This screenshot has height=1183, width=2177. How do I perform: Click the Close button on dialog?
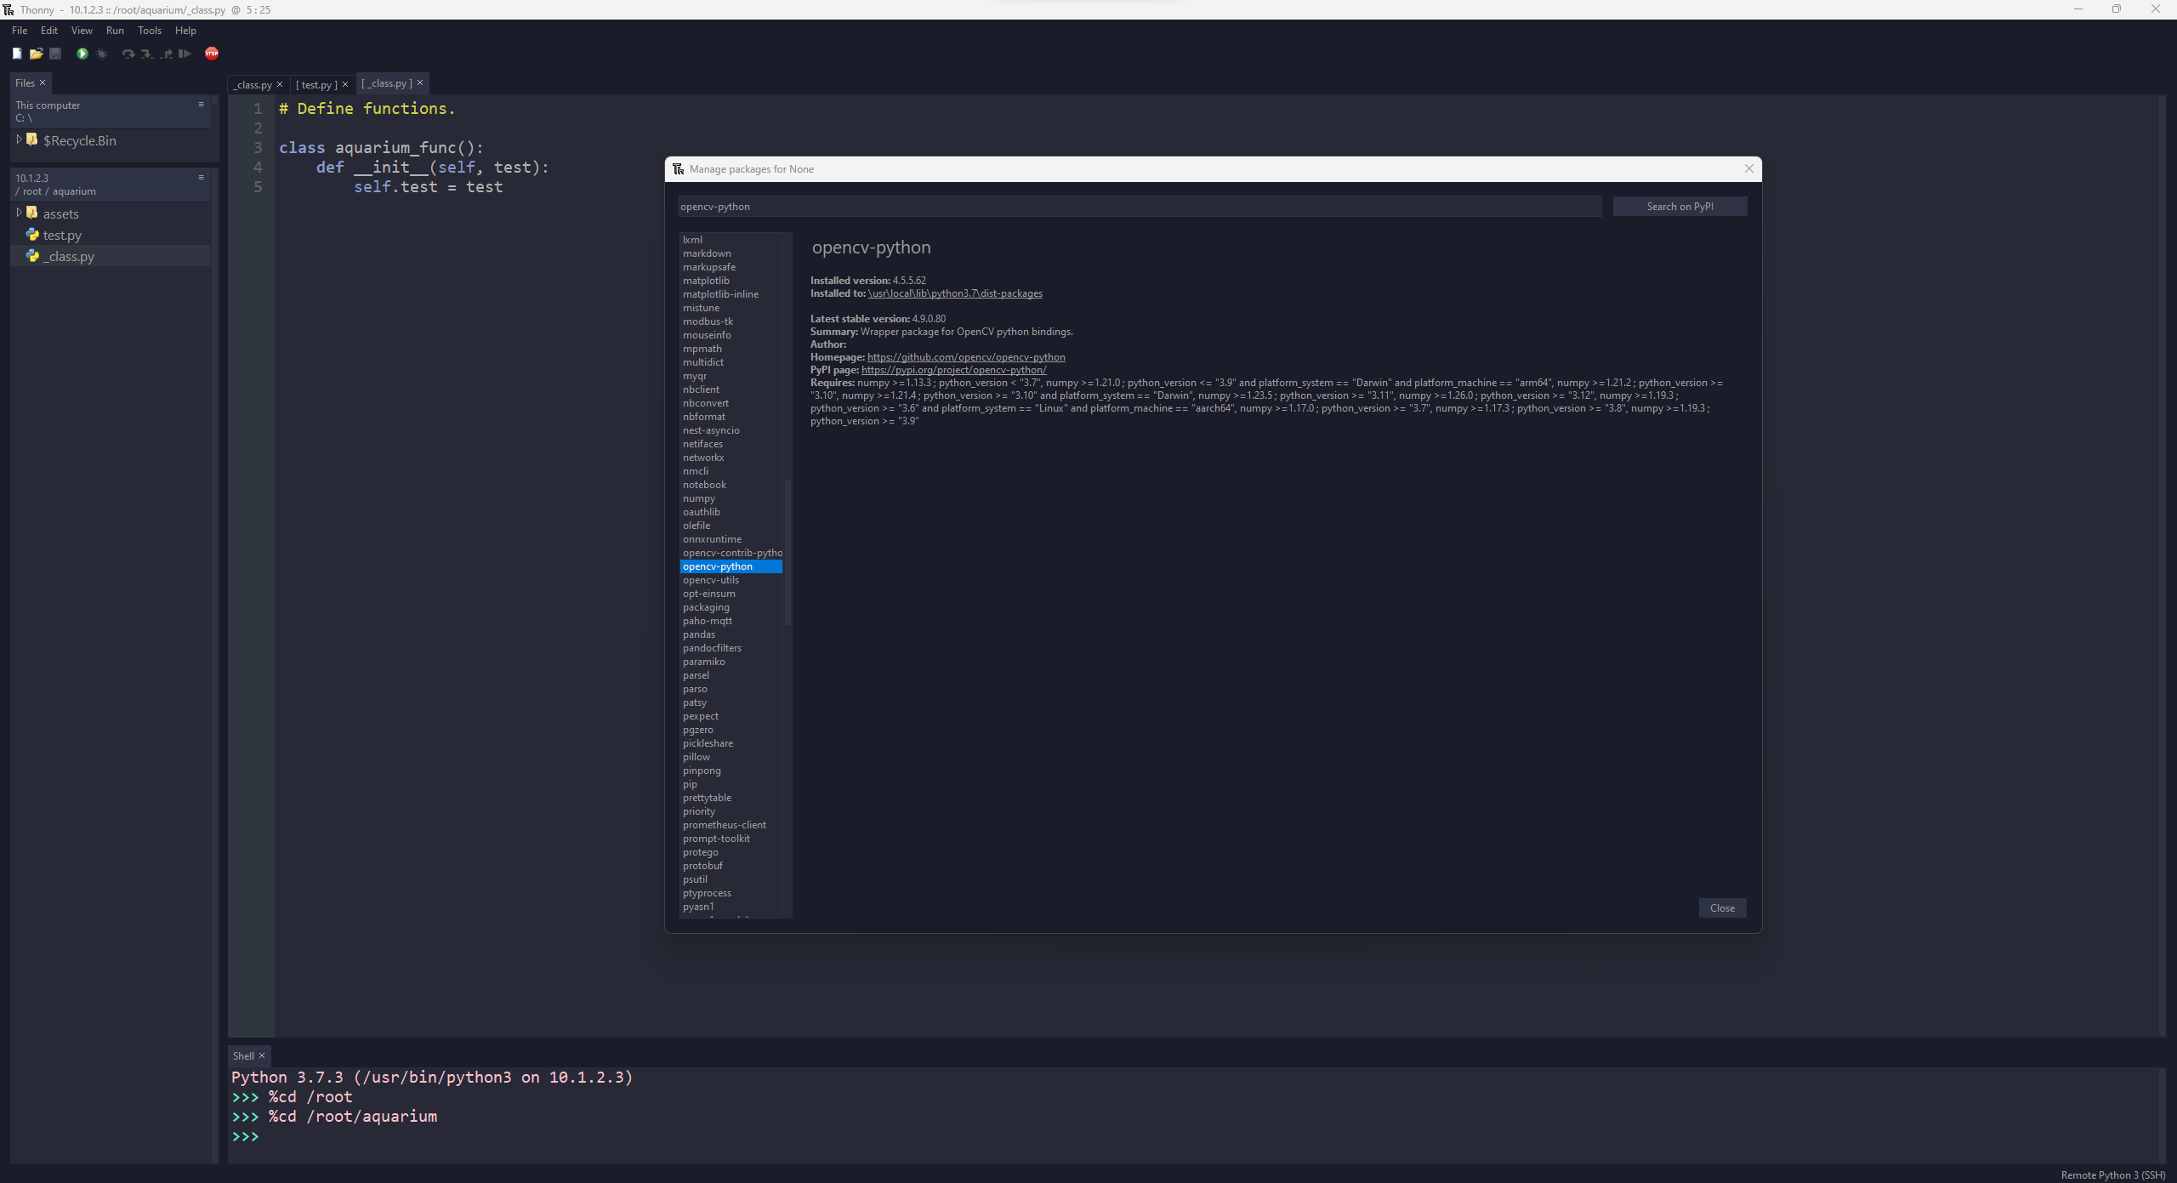[1721, 907]
